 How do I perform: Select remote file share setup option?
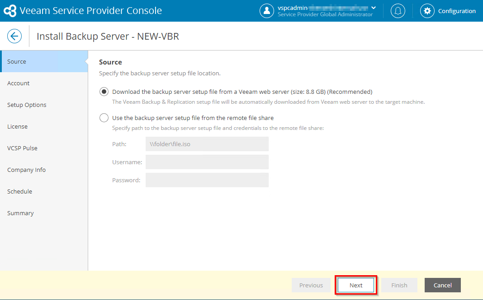(104, 118)
